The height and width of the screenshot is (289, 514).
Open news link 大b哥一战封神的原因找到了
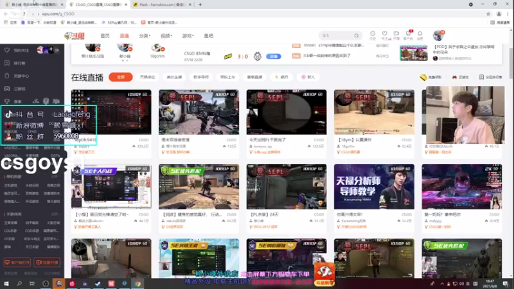[326, 56]
